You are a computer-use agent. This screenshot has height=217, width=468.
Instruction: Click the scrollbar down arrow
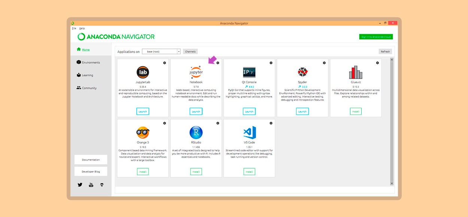[x=392, y=183]
